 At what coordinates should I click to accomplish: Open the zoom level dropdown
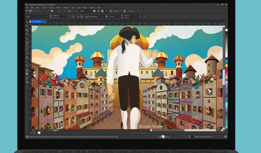pyautogui.click(x=90, y=11)
